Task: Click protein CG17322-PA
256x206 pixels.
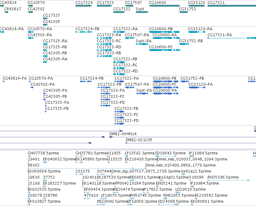Action: (127, 78)
